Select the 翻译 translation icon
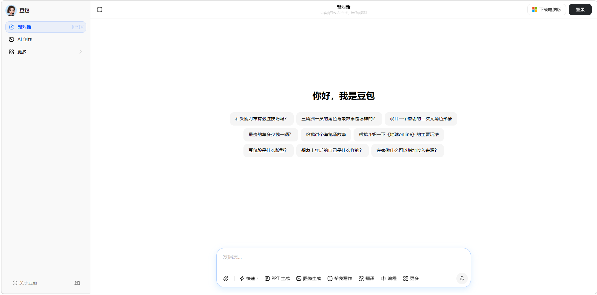This screenshot has width=597, height=295. click(x=361, y=278)
